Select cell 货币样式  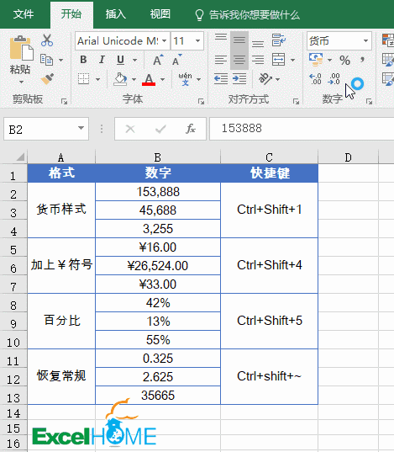[61, 210]
